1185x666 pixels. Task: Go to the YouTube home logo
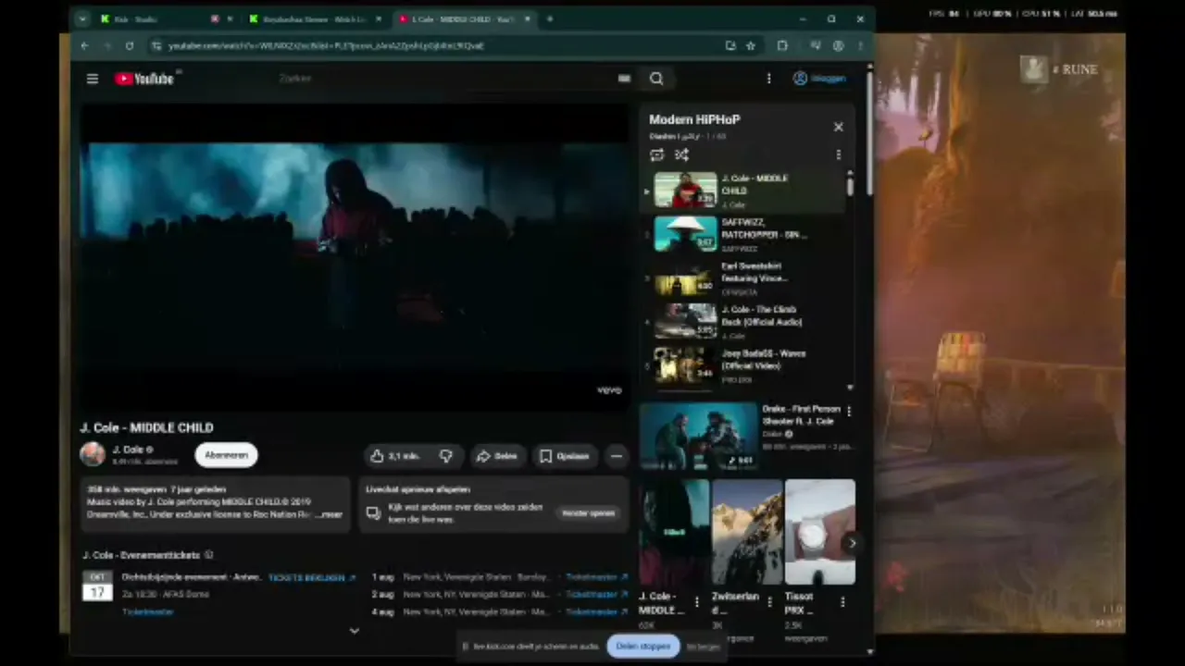pyautogui.click(x=144, y=79)
